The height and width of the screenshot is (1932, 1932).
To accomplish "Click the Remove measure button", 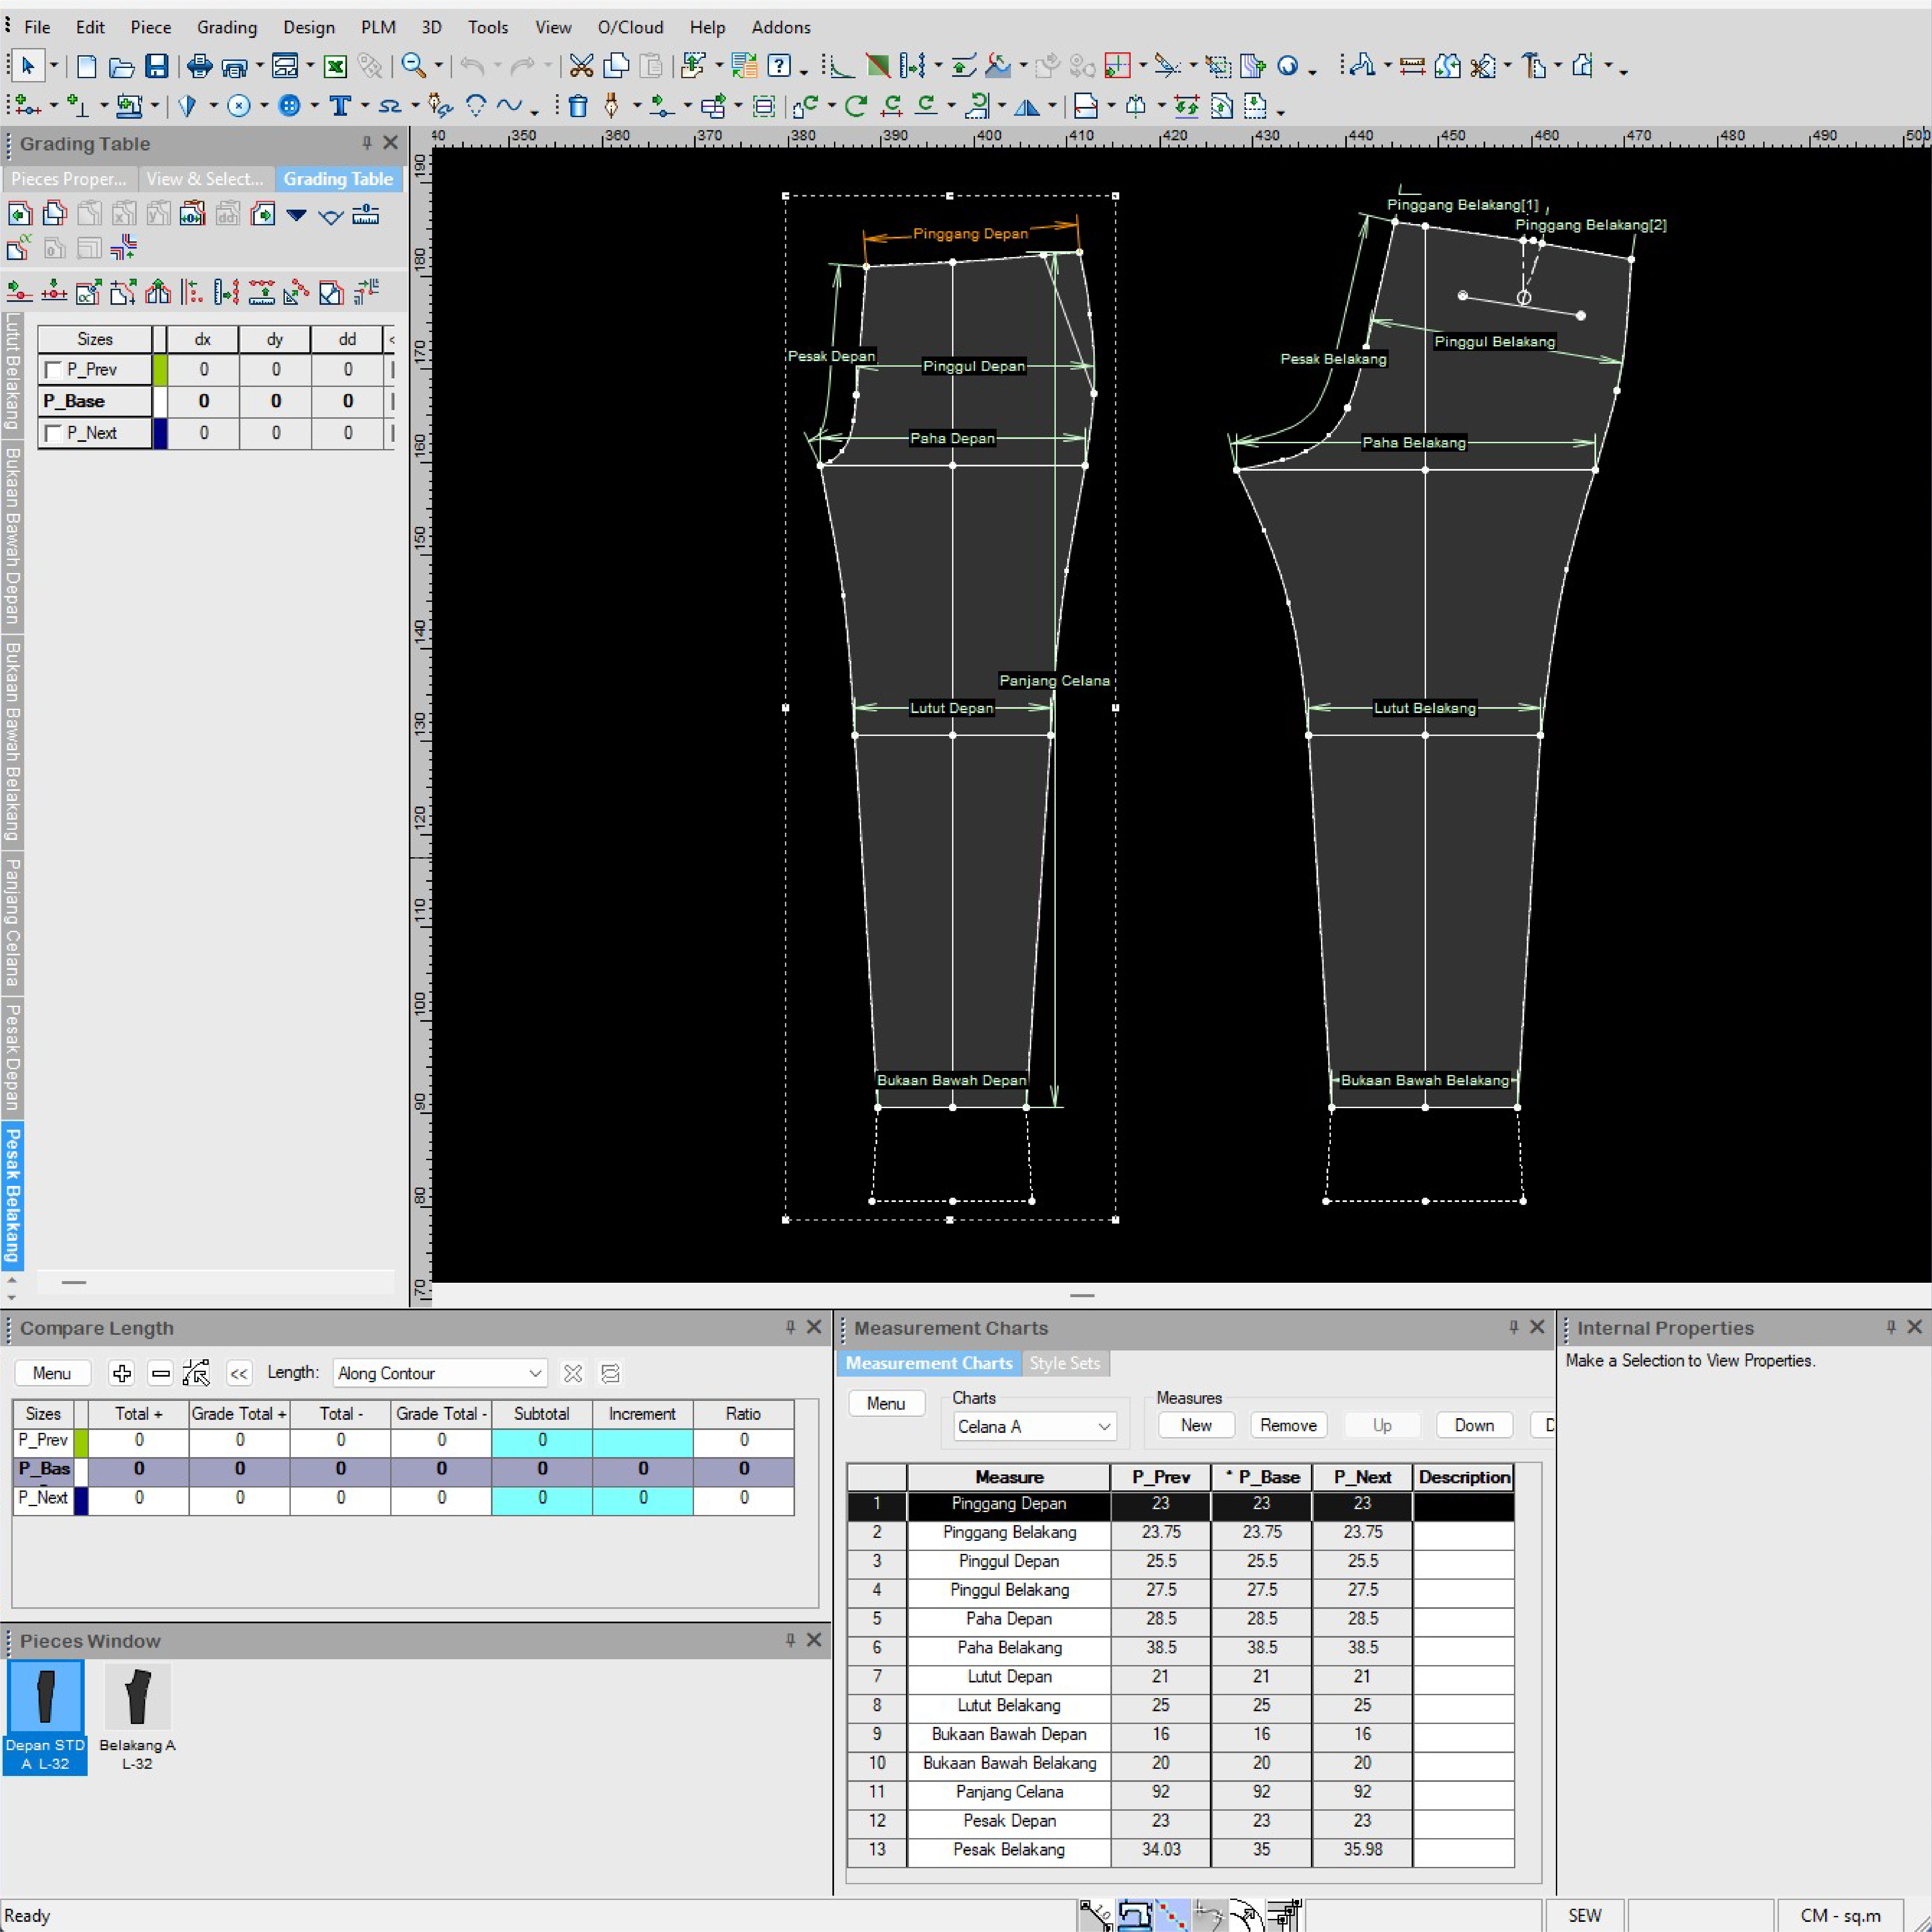I will tap(1288, 1426).
